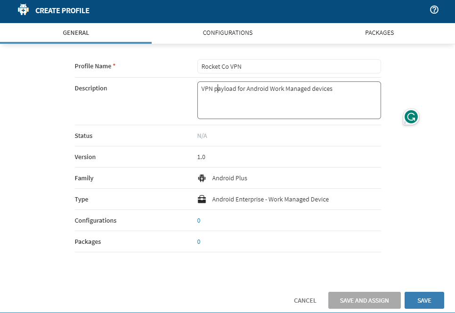Click the CREATE PROFILE title text
Screen dimensions: 455x313
62,10
